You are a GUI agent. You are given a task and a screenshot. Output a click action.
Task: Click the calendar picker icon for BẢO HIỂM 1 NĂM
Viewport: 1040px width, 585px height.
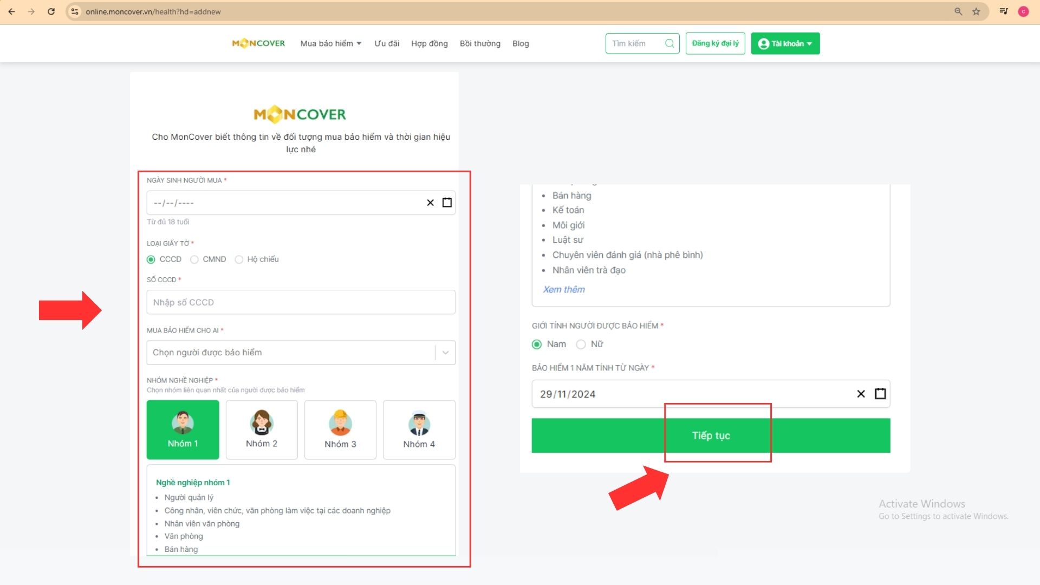point(880,394)
